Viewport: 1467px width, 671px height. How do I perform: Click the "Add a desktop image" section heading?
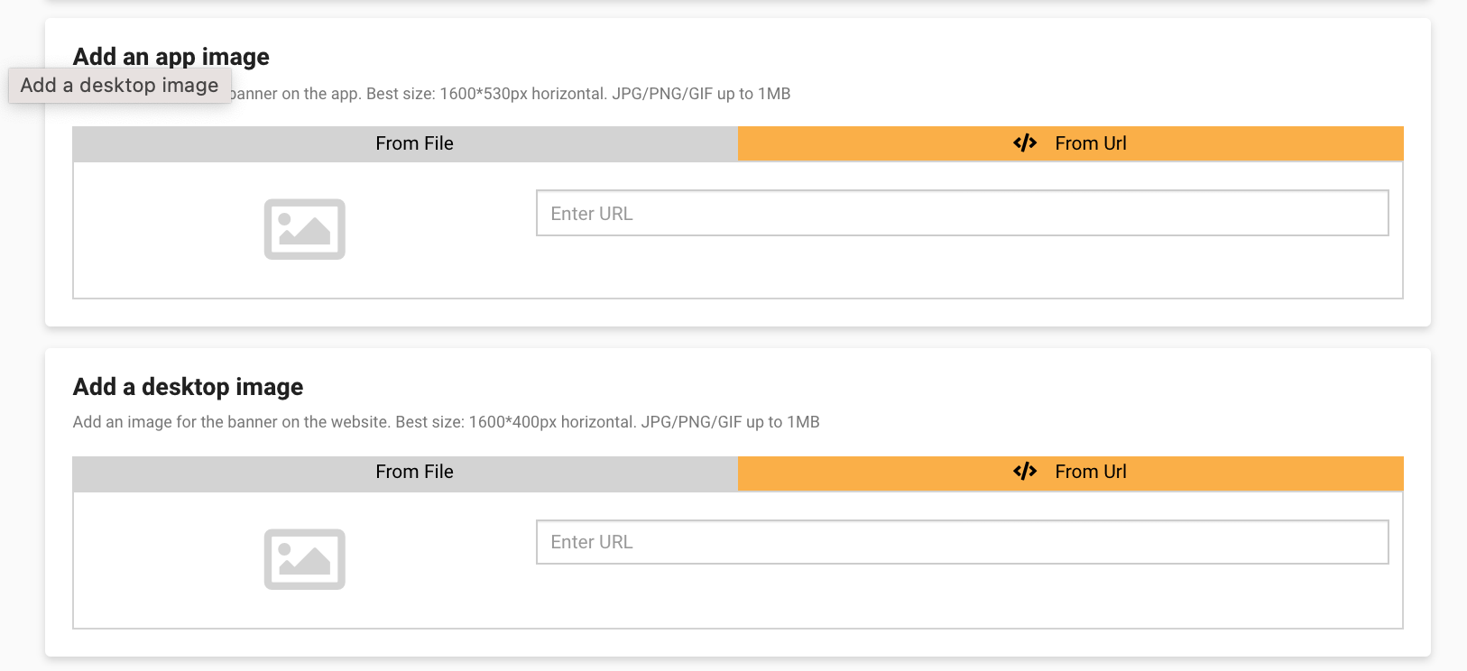pyautogui.click(x=188, y=387)
